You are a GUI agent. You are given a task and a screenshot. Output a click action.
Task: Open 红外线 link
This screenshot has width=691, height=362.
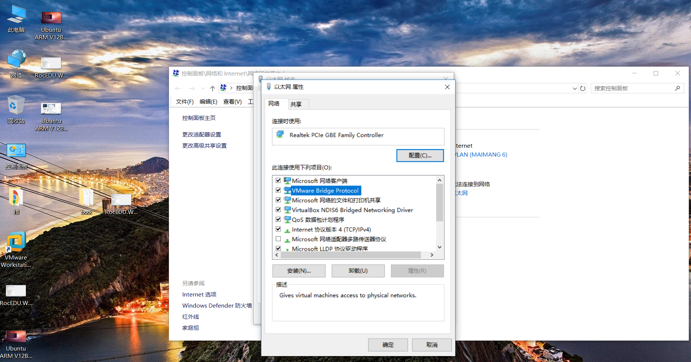(x=190, y=316)
